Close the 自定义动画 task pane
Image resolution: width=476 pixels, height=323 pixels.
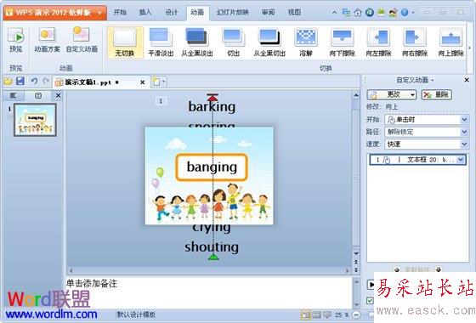(x=467, y=80)
